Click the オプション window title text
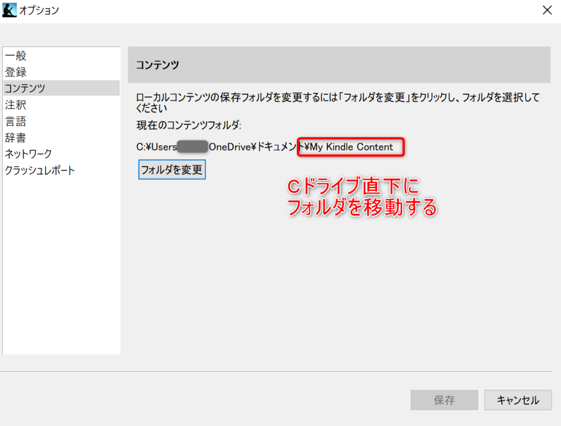The image size is (561, 426). 39,10
